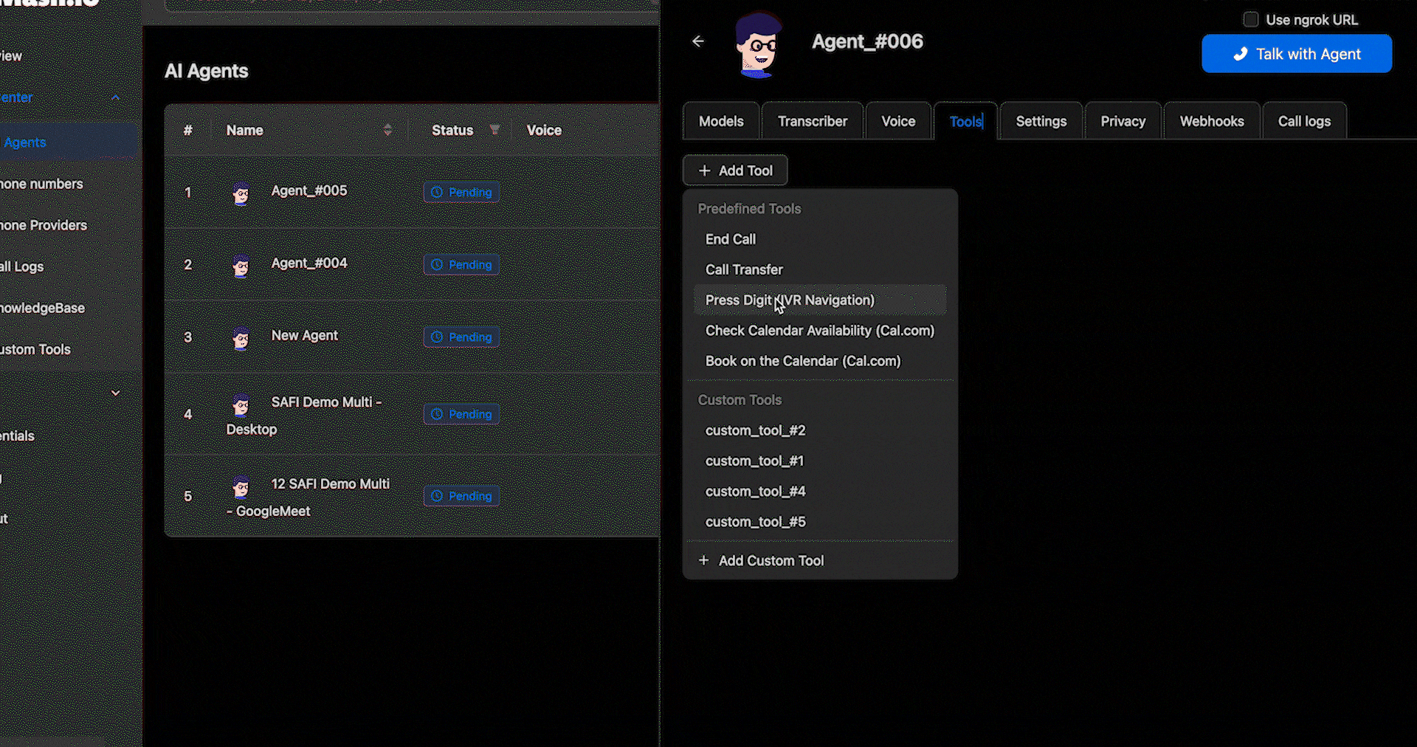Pick custom_tool_#5 from the list

click(x=820, y=522)
